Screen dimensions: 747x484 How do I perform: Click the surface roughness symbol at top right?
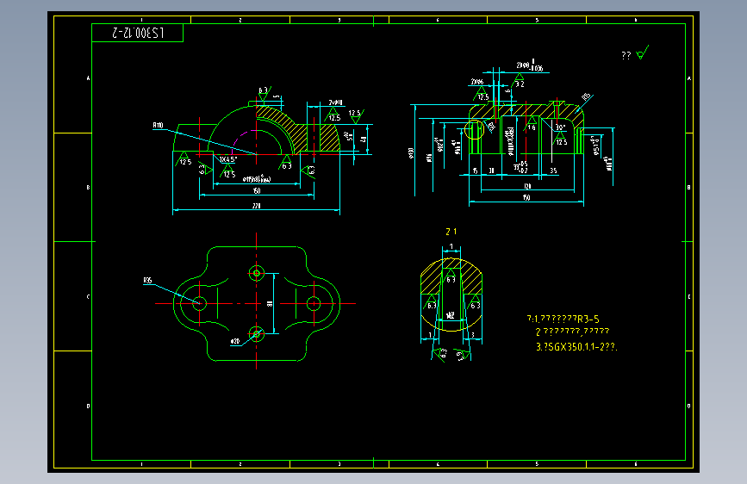(x=642, y=53)
